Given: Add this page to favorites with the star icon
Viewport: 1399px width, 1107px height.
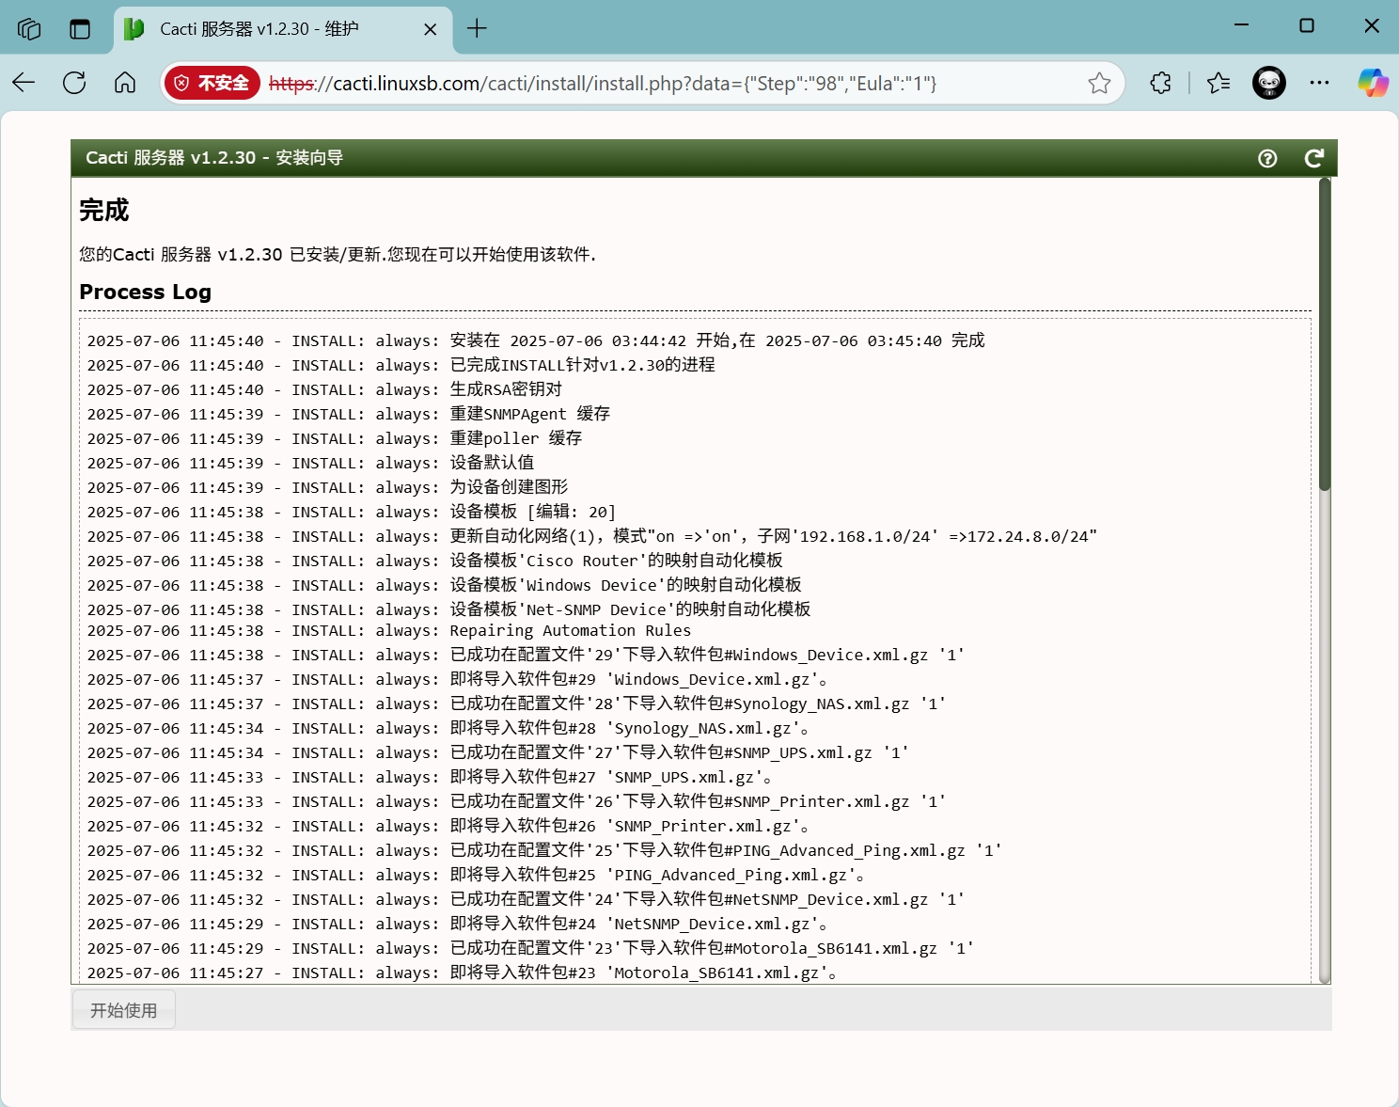Looking at the screenshot, I should (1099, 83).
